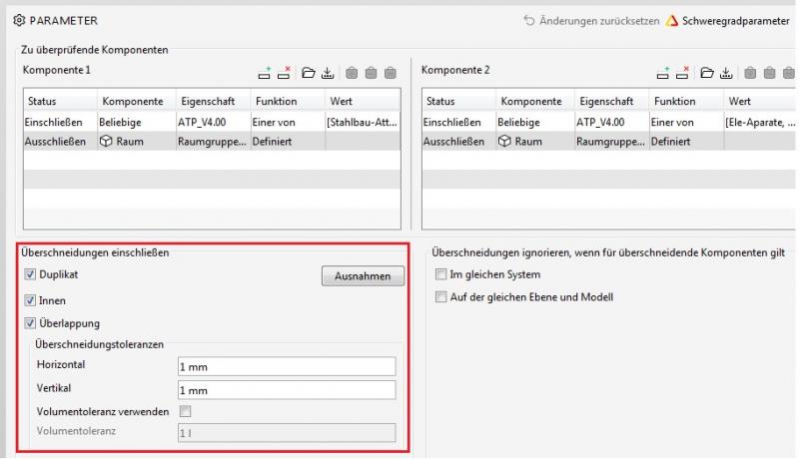This screenshot has height=459, width=799.
Task: Enable Auf der gleichen Ebene und Modell
Action: pyautogui.click(x=440, y=297)
